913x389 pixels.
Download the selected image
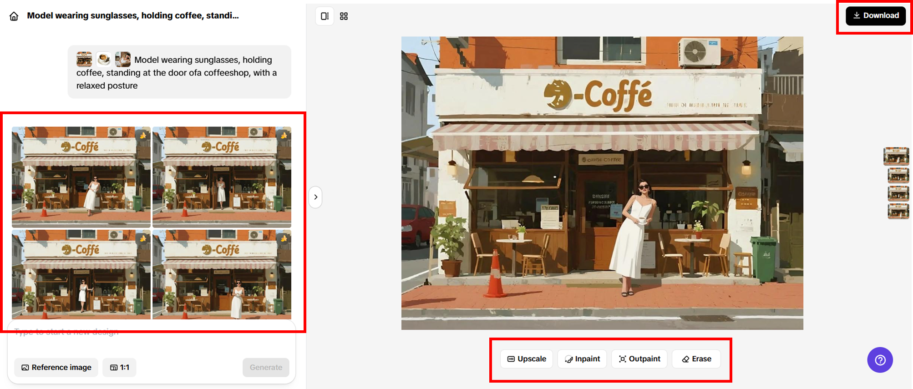coord(876,15)
